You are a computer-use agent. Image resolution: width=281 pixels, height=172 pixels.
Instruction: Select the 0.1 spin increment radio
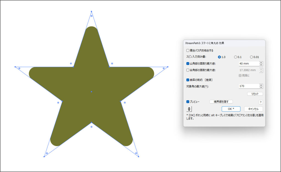[235, 57]
